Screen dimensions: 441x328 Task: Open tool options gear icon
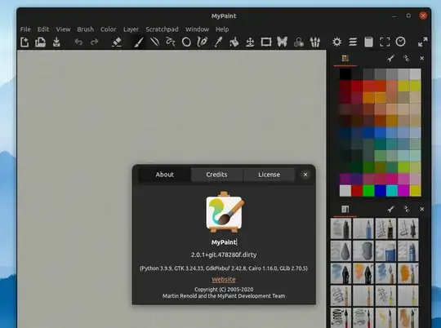coord(337,42)
